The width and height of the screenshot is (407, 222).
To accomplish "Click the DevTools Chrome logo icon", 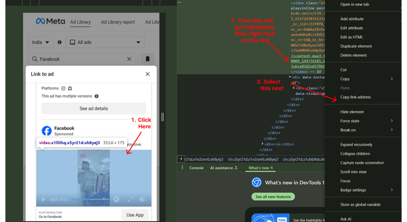I will [256, 182].
